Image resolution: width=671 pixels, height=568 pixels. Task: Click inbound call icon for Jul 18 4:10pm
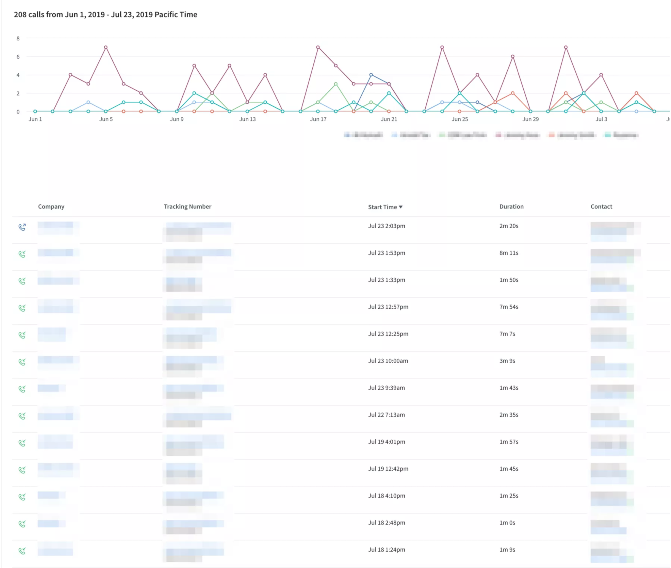pos(22,497)
